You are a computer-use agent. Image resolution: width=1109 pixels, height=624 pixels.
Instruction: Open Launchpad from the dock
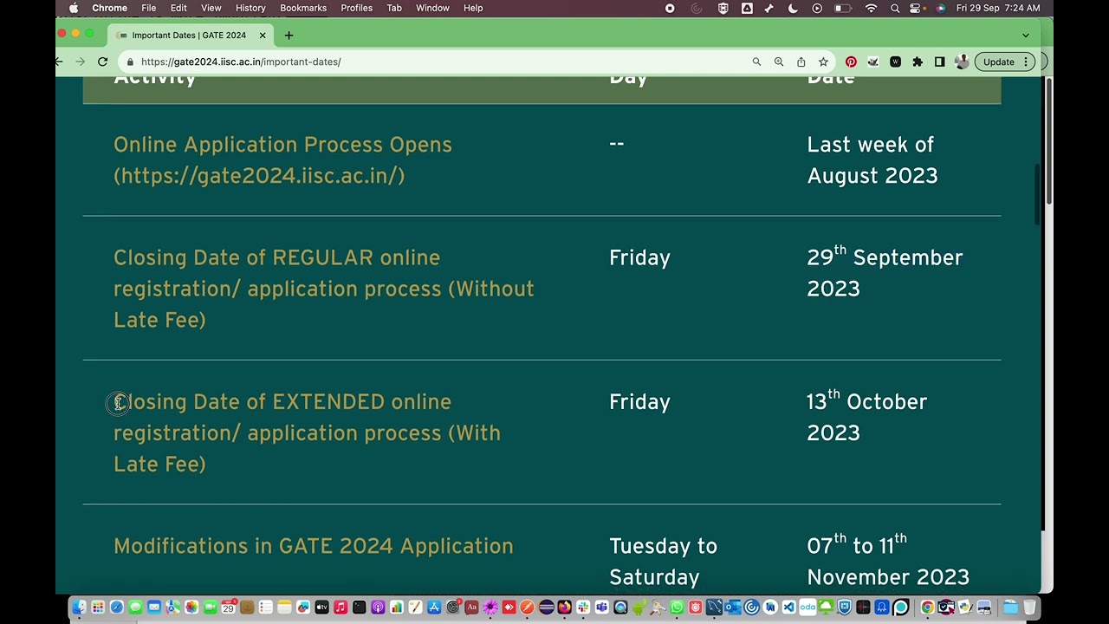pyautogui.click(x=98, y=608)
